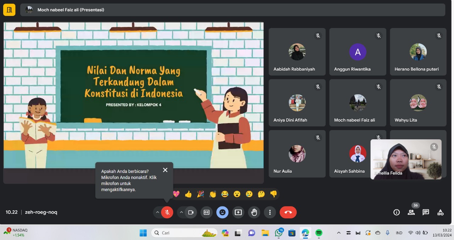Toggle the camera on or off
The height and width of the screenshot is (240, 454).
pyautogui.click(x=190, y=212)
